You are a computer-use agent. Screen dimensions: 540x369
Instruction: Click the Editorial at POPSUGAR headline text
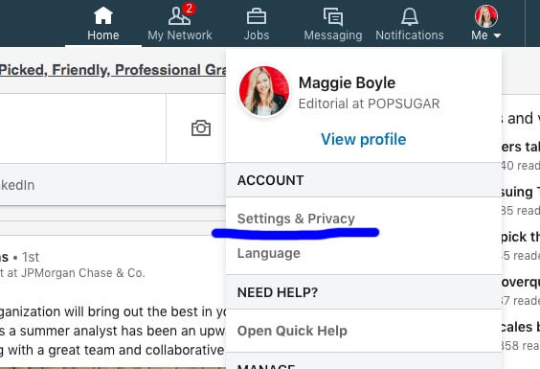click(x=369, y=104)
